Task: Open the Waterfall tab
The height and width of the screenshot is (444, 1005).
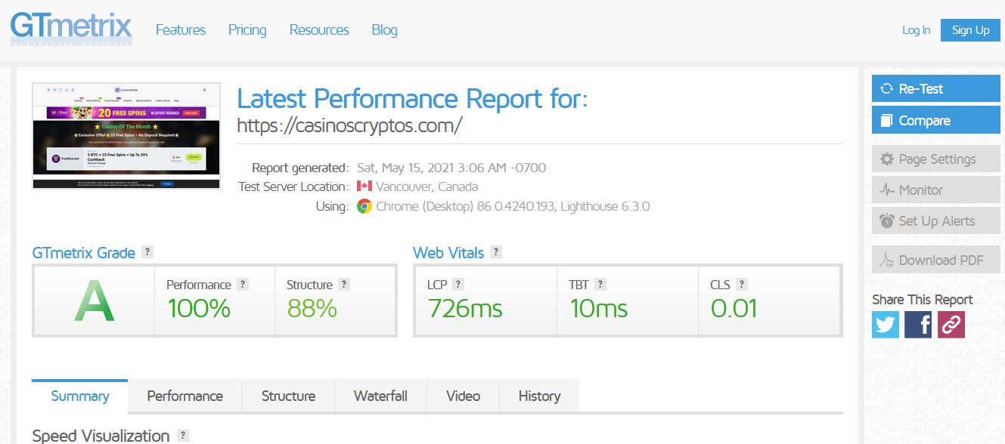Action: [380, 396]
